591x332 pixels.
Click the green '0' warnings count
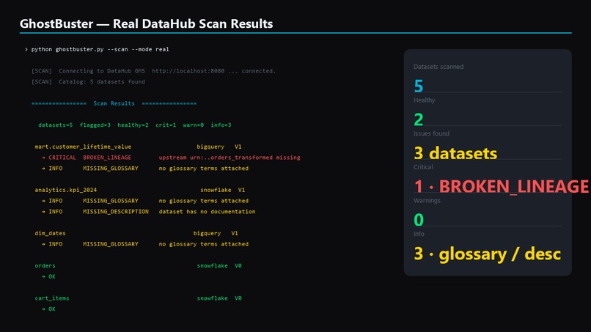[x=419, y=220]
